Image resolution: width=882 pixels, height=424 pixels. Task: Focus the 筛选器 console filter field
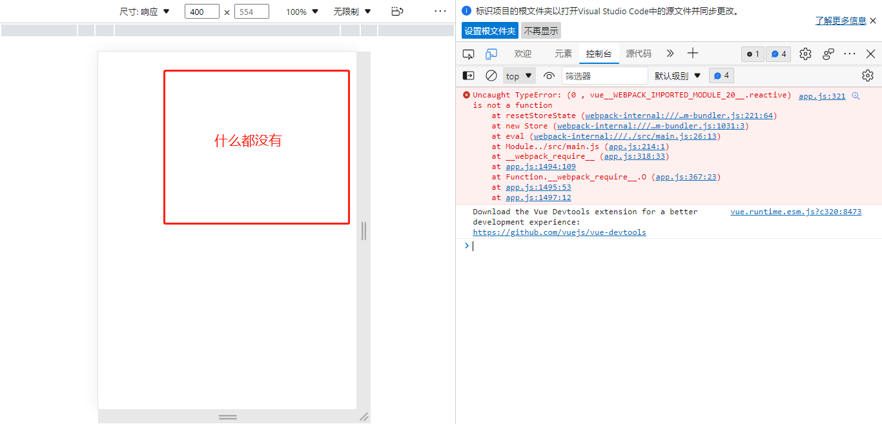(604, 76)
